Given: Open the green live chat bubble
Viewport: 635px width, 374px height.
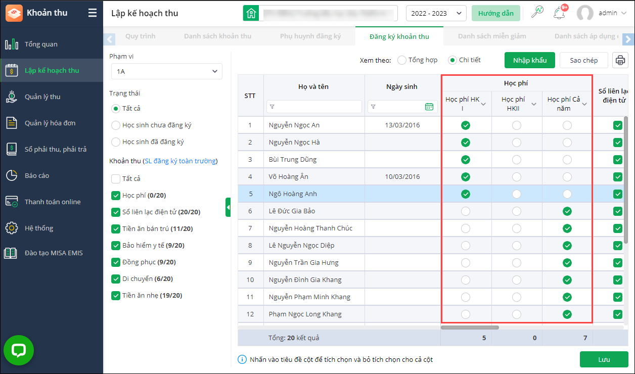Looking at the screenshot, I should [19, 350].
